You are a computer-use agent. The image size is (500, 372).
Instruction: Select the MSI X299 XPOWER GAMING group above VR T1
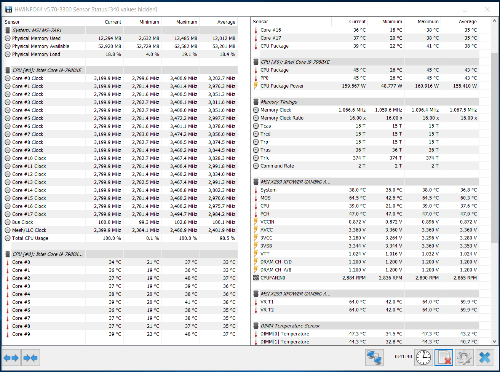[365, 294]
